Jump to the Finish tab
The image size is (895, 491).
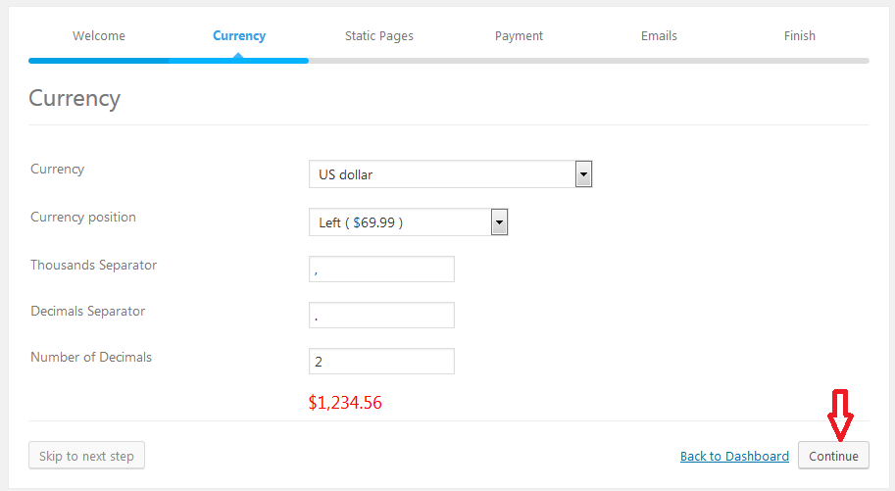800,36
